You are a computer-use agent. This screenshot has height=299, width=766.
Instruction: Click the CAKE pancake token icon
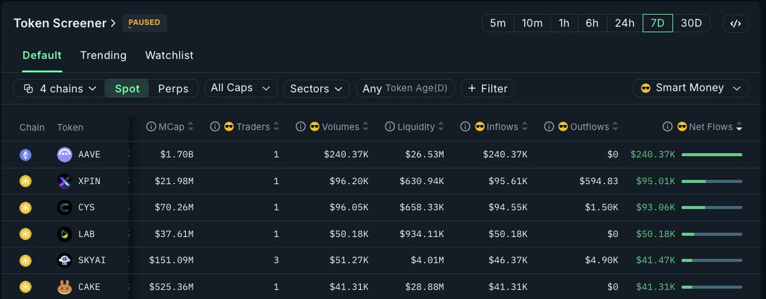(x=65, y=287)
